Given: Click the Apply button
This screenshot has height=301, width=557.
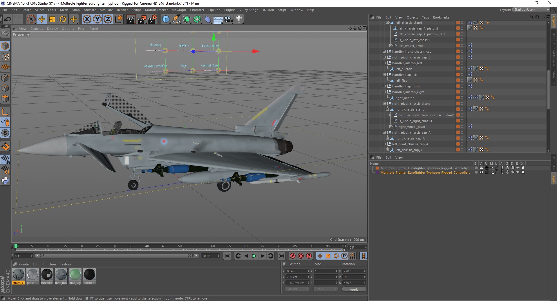Looking at the screenshot, I should (354, 289).
